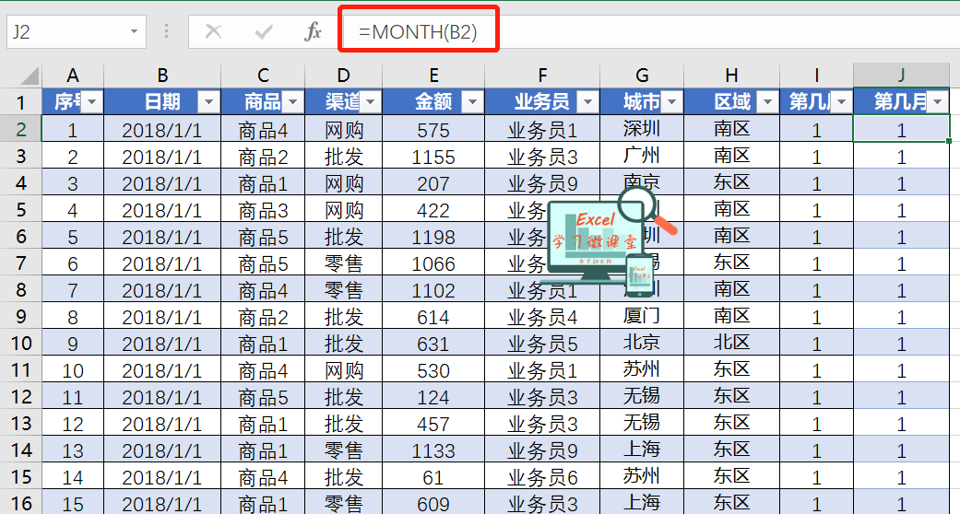
Task: Click the cell with amount 1133
Action: pyautogui.click(x=433, y=450)
